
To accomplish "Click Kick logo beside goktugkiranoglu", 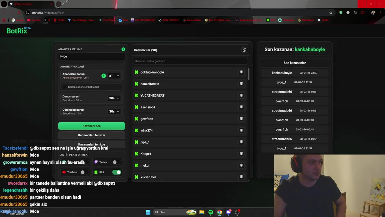I will [x=137, y=72].
